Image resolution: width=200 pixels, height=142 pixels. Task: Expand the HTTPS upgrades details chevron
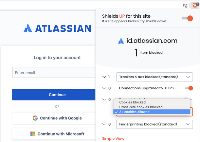coord(104,88)
